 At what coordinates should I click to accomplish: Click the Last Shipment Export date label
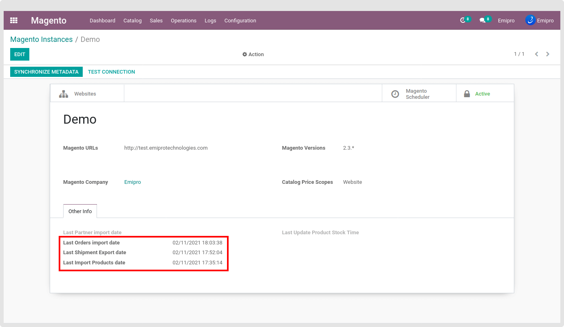(x=95, y=253)
